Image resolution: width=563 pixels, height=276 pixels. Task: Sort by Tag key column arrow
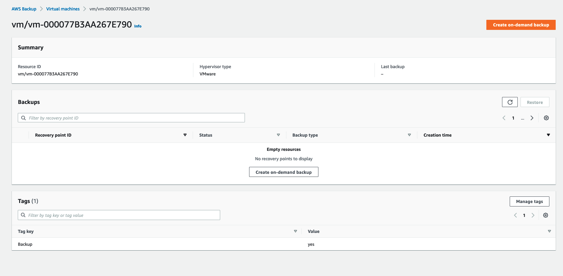pos(295,231)
